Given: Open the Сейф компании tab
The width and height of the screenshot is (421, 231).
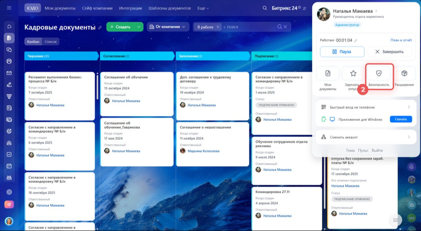Looking at the screenshot, I should click(x=97, y=8).
